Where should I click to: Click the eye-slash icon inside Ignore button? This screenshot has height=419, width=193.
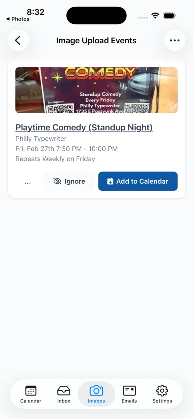[57, 181]
